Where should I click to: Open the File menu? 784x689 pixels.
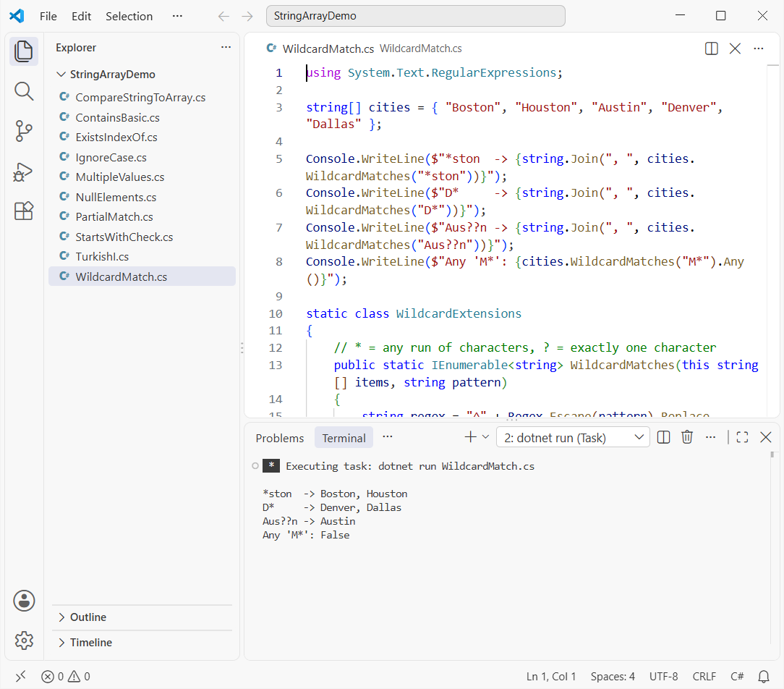(x=48, y=17)
